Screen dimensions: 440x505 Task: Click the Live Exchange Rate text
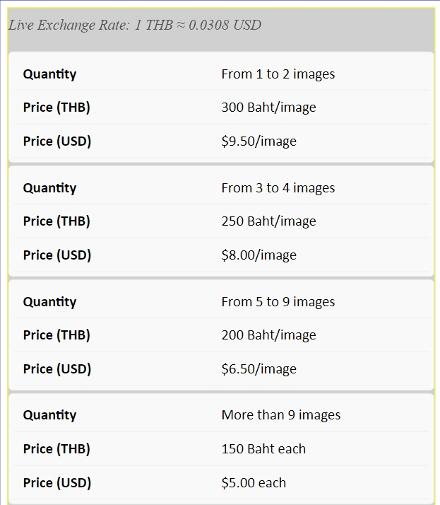tap(134, 25)
